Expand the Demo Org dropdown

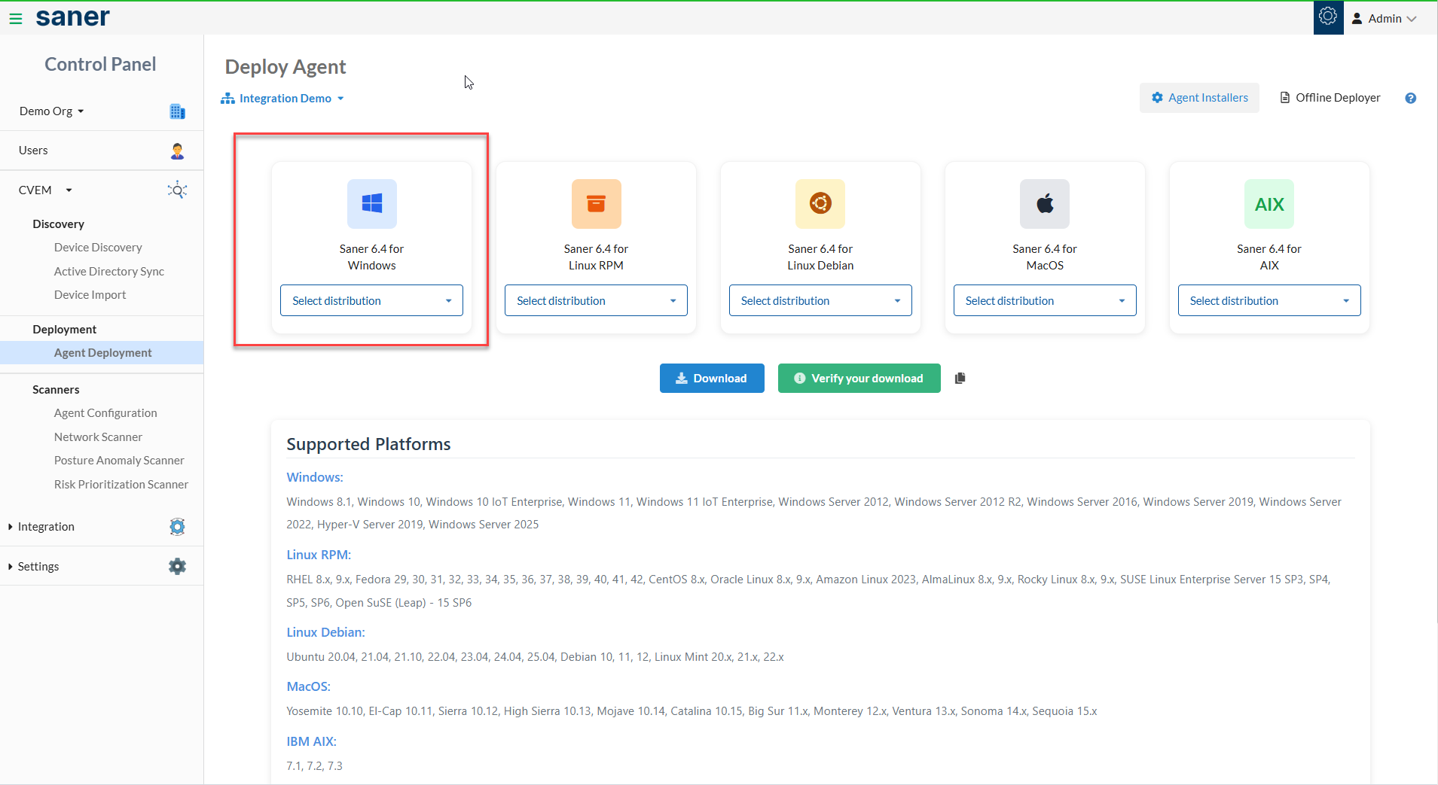[x=51, y=111]
